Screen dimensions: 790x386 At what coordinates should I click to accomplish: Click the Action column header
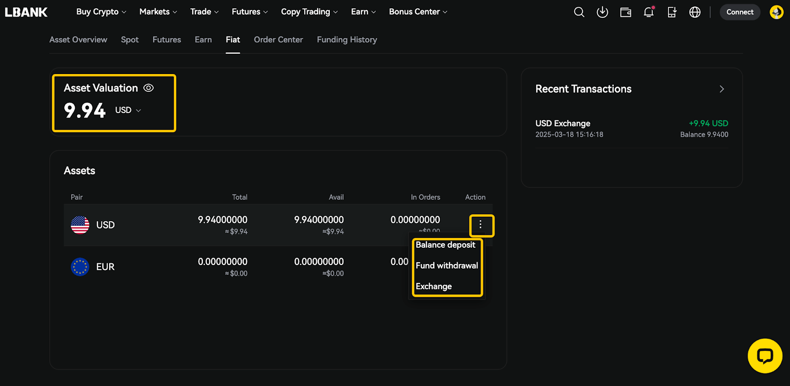(x=475, y=197)
